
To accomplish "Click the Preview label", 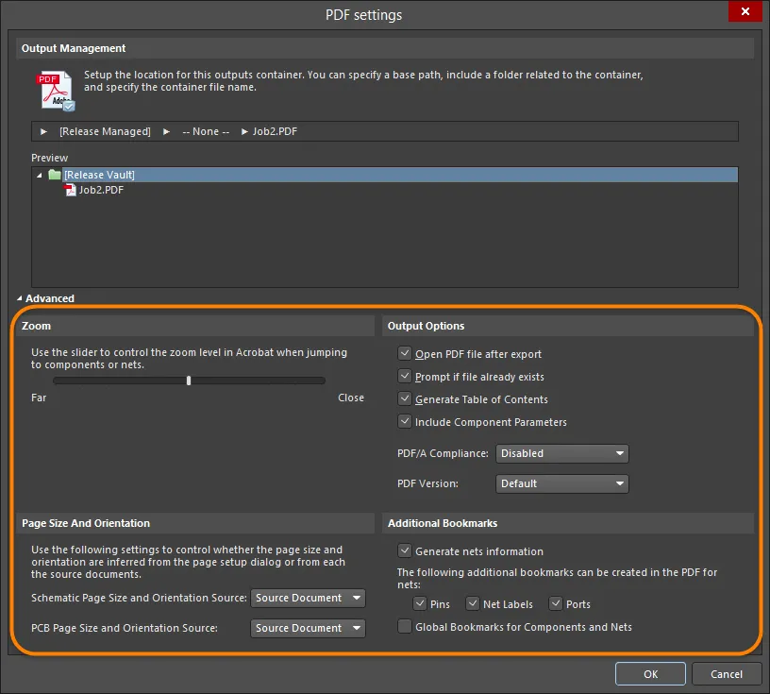I will tap(50, 158).
